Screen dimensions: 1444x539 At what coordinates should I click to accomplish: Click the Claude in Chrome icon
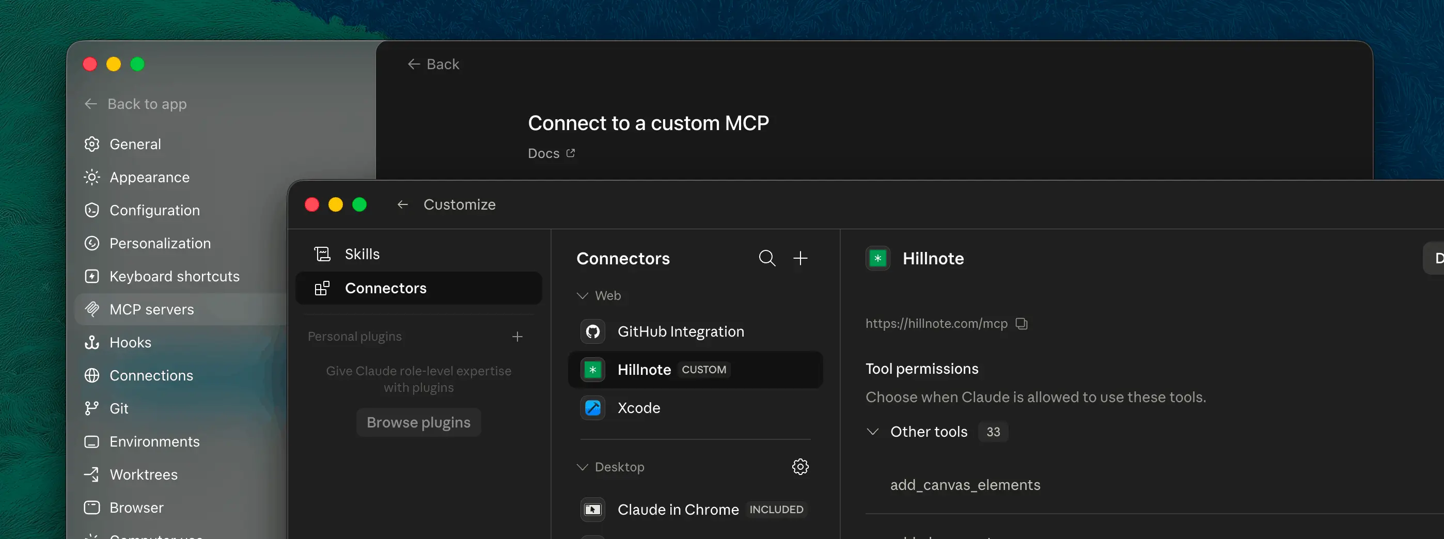pos(592,509)
